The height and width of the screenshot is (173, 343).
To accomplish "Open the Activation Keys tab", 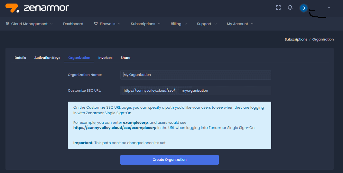I will click(x=47, y=58).
